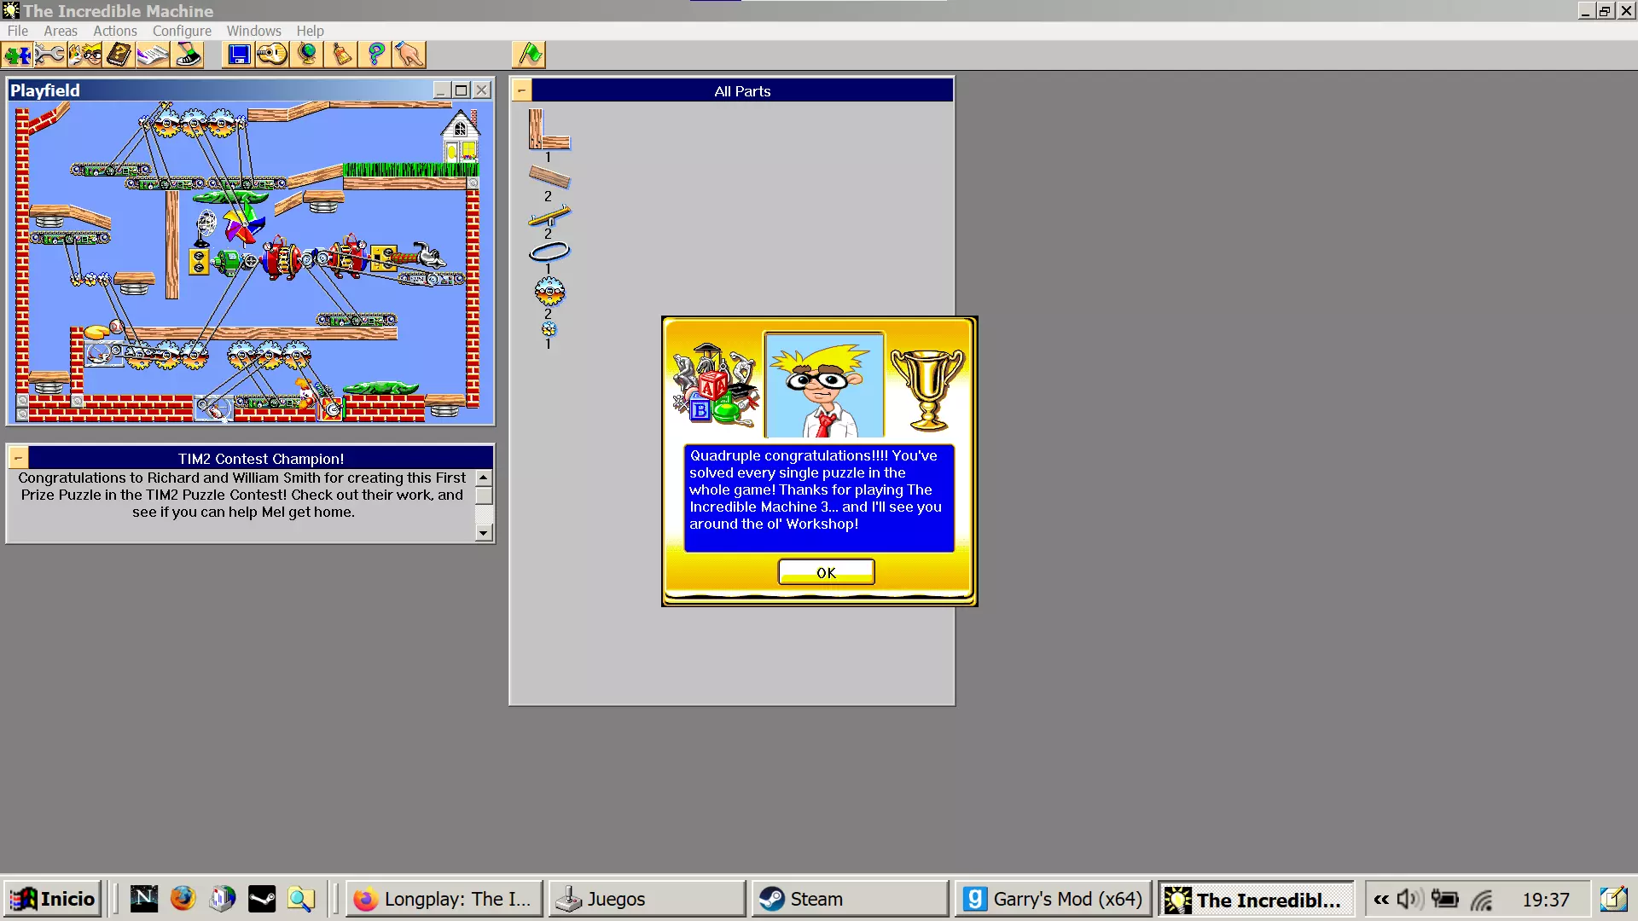
Task: Click the volume speaker tray icon
Action: [1409, 899]
